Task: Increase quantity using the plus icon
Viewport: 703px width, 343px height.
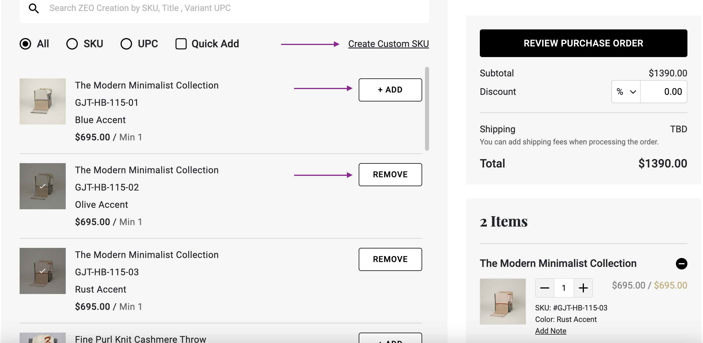Action: coord(583,287)
